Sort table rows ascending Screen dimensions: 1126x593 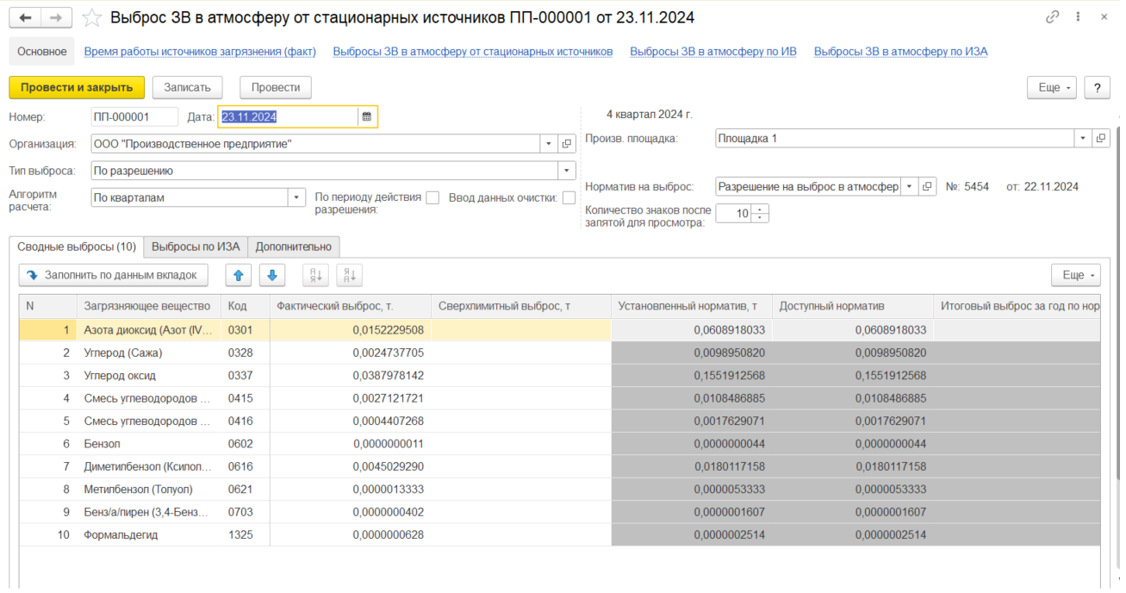pos(315,275)
